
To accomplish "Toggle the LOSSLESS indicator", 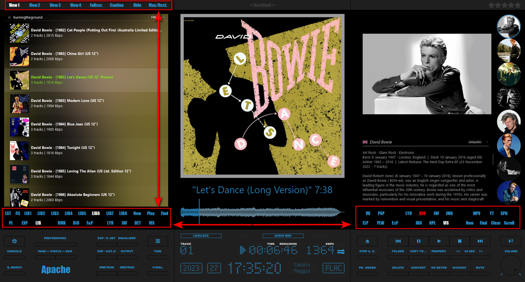I will click(x=201, y=236).
